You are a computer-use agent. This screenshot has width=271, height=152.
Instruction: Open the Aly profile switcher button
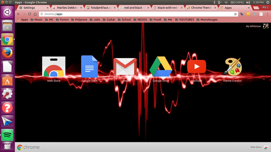(x=265, y=7)
